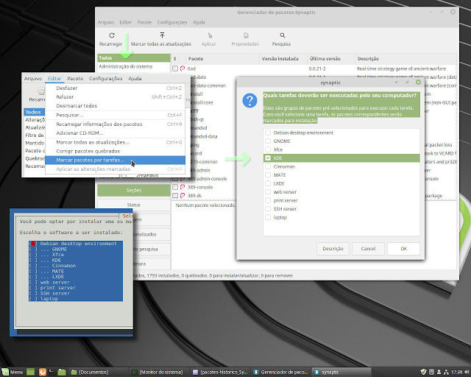Tick the LXDE task checkbox
The image size is (471, 377).
[268, 183]
